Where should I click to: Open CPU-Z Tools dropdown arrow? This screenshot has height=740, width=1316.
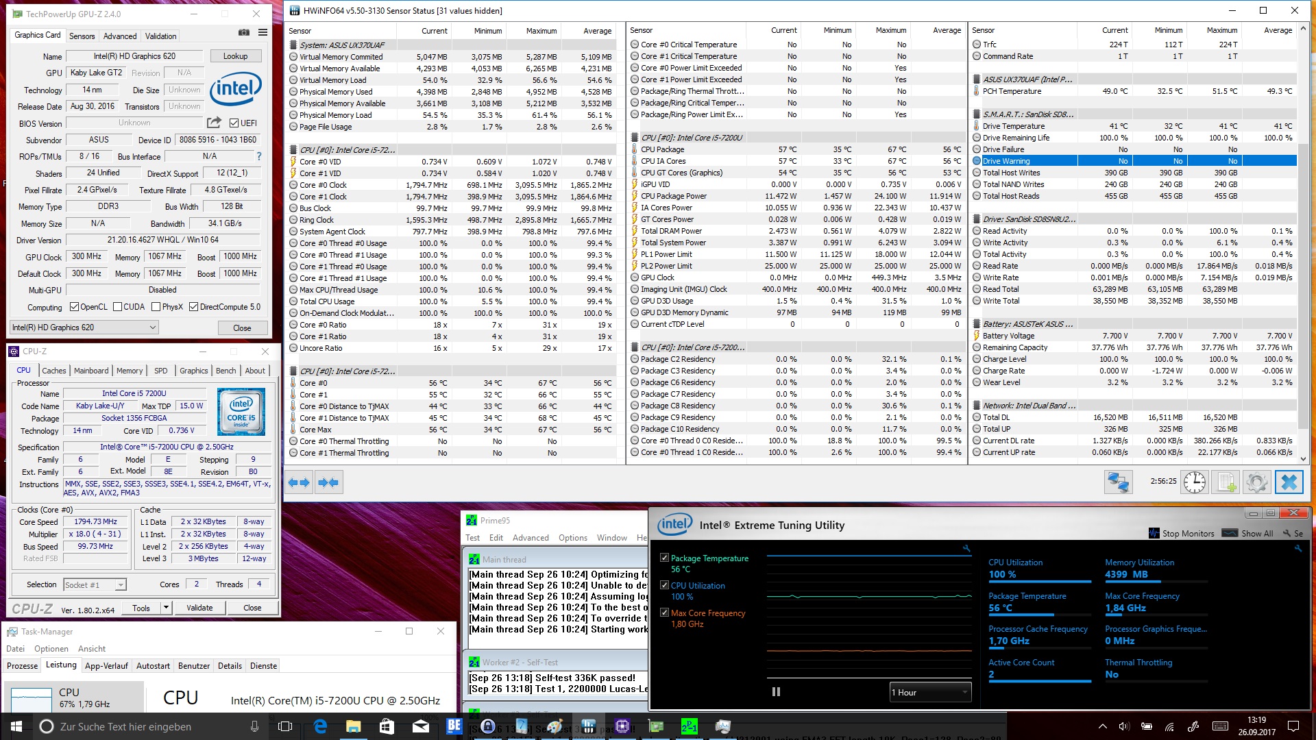point(165,608)
